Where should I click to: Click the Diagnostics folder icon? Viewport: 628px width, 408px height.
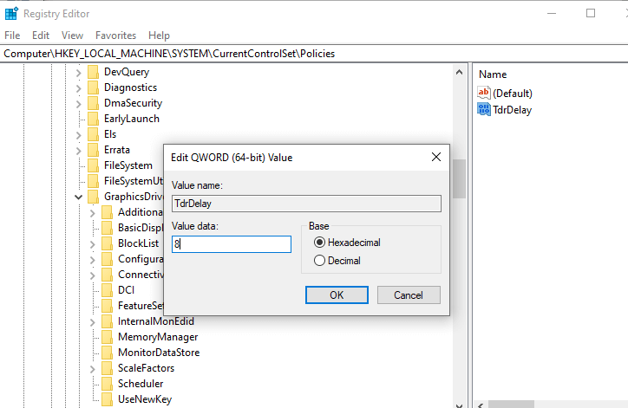click(x=93, y=87)
